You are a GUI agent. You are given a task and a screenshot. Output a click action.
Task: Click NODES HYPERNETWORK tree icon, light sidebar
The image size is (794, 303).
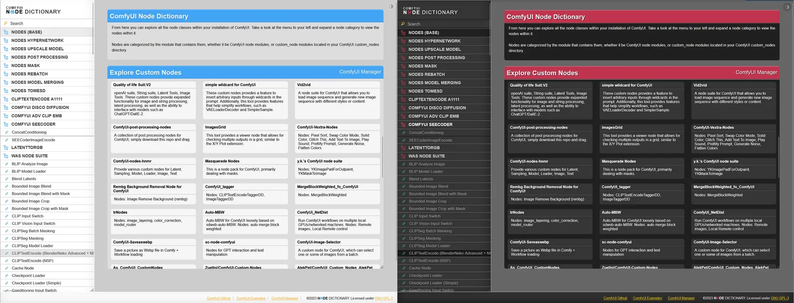pyautogui.click(x=6, y=40)
